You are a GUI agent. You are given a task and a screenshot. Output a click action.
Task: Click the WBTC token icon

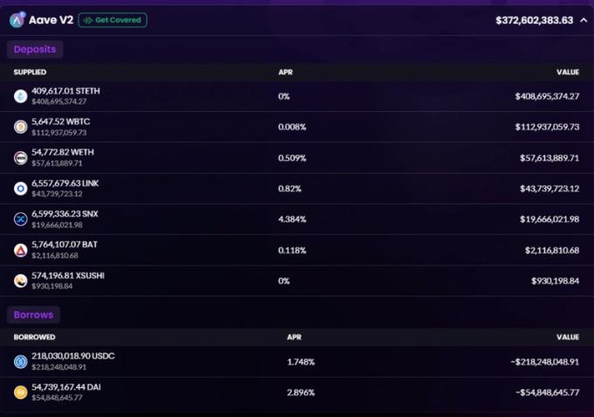[x=20, y=127]
